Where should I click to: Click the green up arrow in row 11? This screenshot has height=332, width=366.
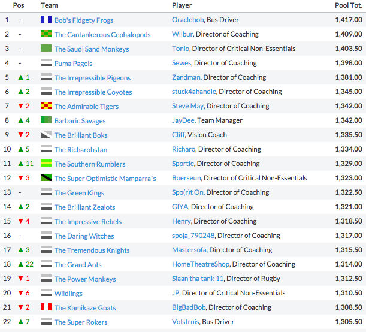click(x=21, y=164)
